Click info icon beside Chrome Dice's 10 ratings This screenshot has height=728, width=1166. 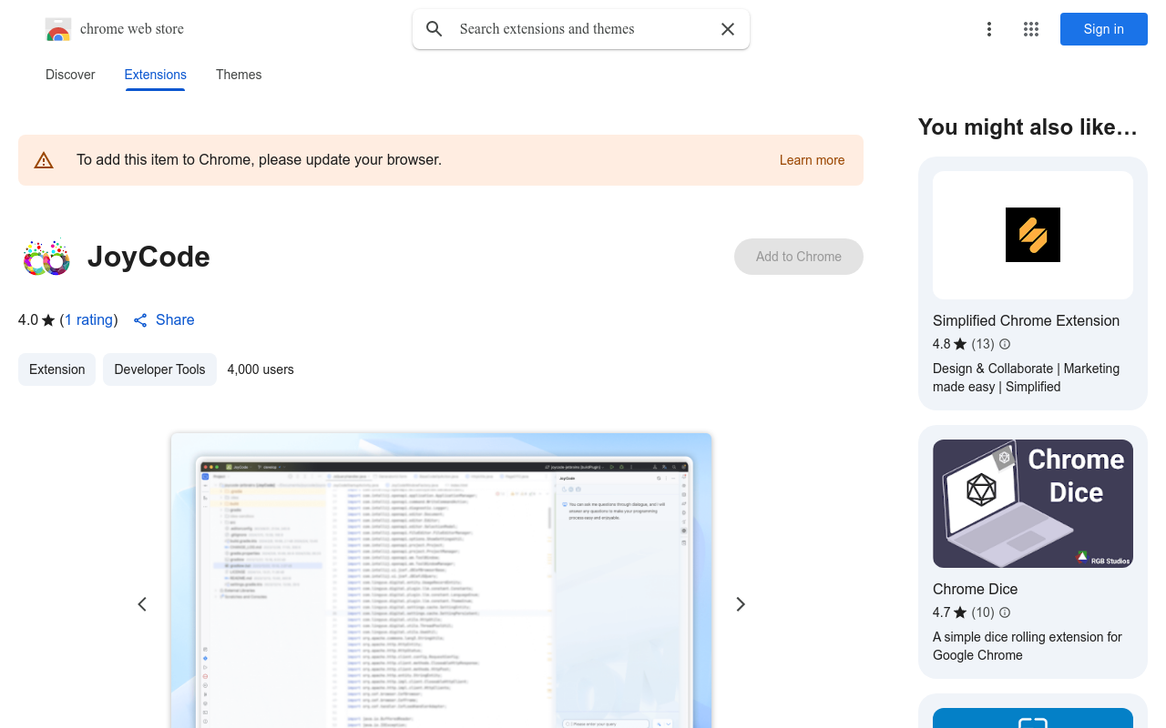[x=1005, y=612]
